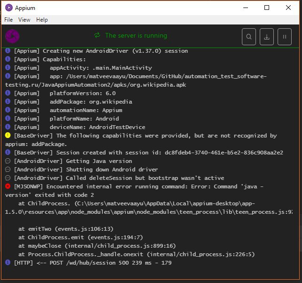
Task: Click the info icon beside the HTTP POST line
Action: (x=8, y=262)
